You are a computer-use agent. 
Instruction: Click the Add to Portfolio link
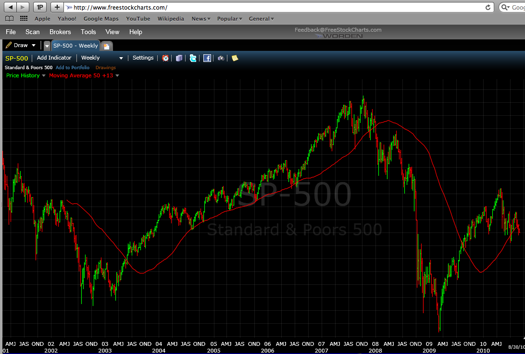coord(73,68)
